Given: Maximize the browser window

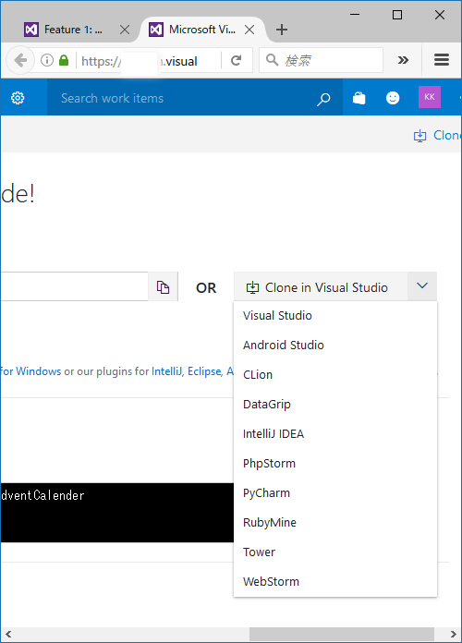Looking at the screenshot, I should [x=397, y=15].
